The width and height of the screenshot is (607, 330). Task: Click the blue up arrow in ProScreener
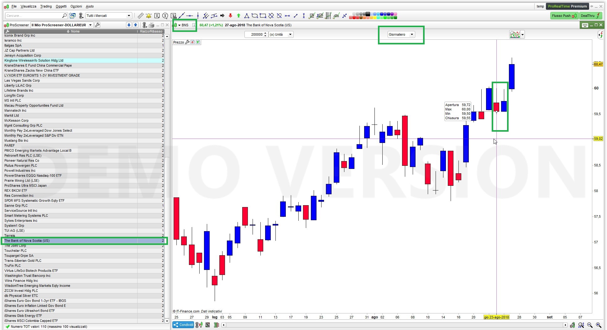(135, 25)
